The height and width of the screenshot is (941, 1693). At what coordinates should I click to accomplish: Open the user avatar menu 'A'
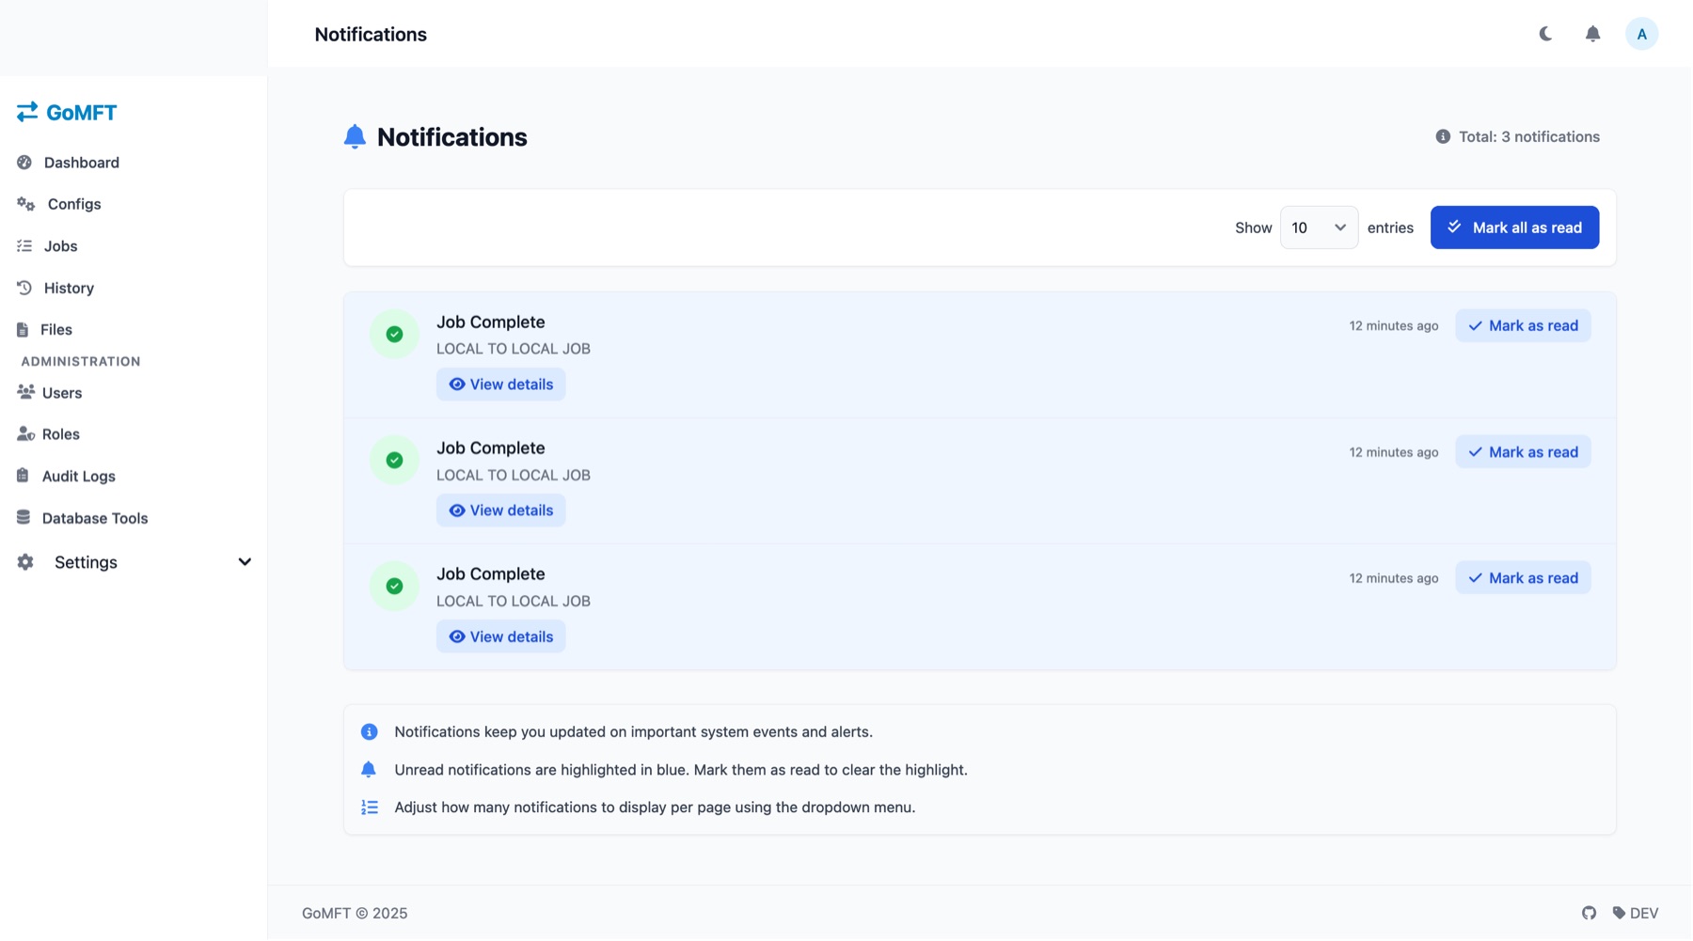[1641, 34]
